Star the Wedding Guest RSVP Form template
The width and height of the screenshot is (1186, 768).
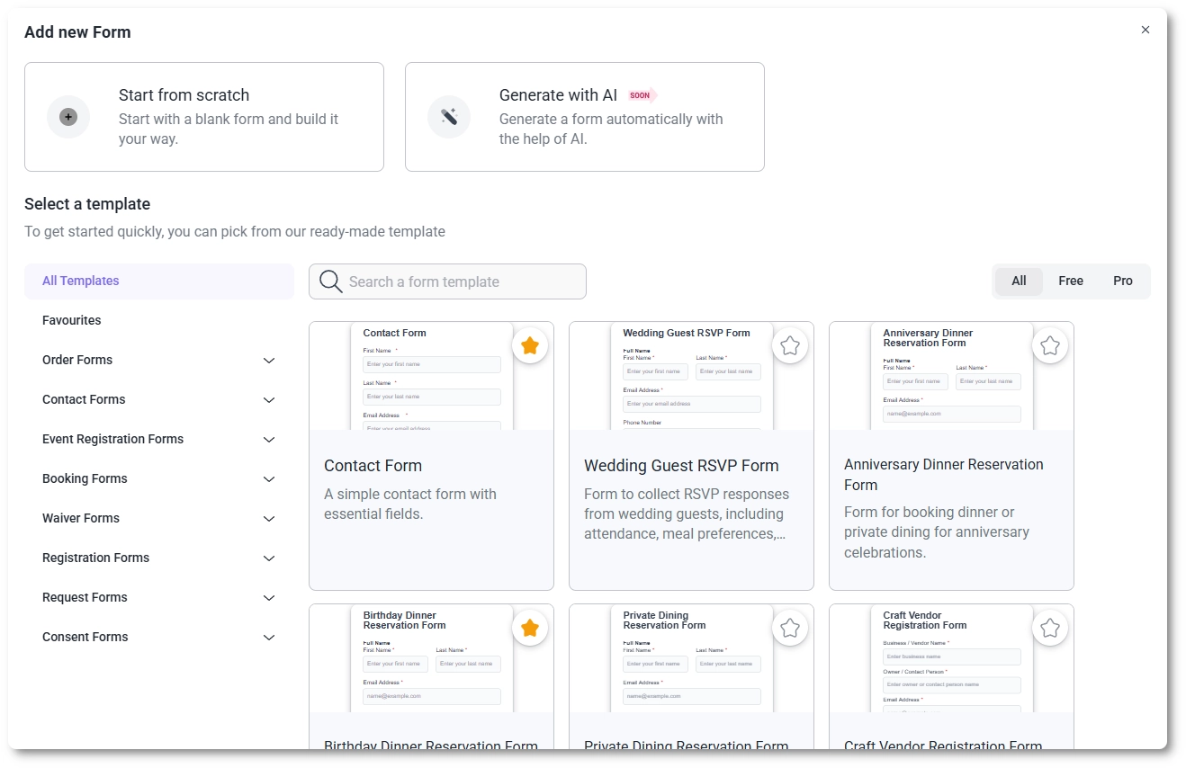pyautogui.click(x=790, y=344)
